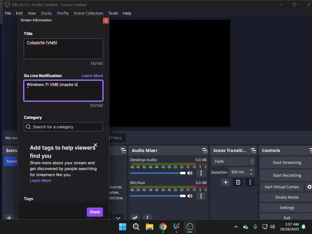
Task: Open the Profile menu
Action: [63, 13]
